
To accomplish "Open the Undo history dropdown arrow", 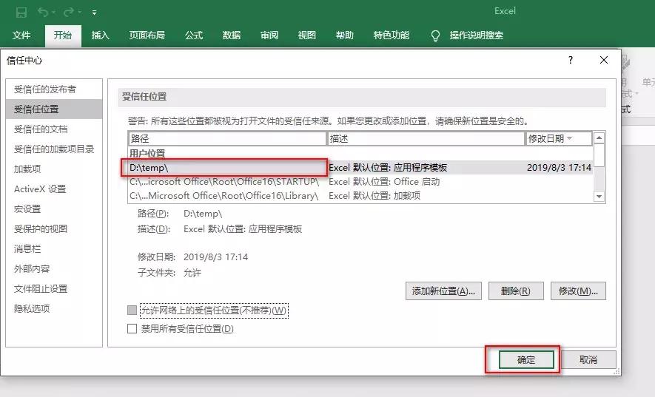I will 54,13.
